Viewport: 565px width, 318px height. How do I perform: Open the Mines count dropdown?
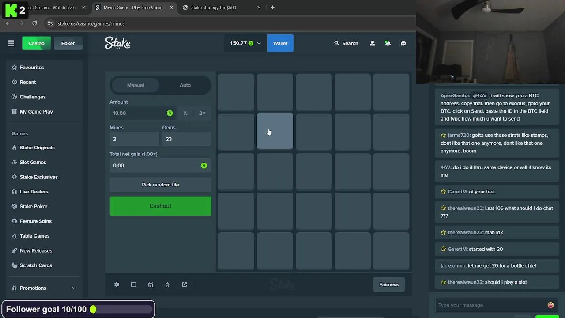134,139
